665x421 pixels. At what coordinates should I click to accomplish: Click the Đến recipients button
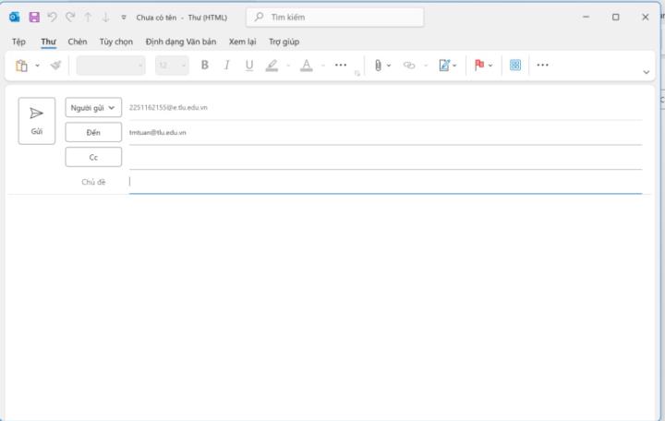click(93, 132)
